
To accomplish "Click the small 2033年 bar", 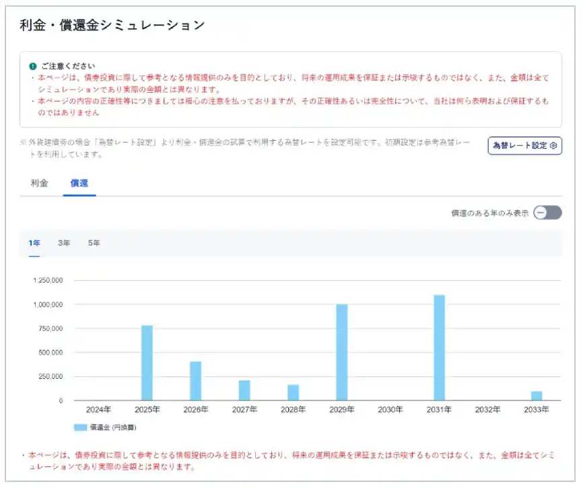I will click(536, 396).
